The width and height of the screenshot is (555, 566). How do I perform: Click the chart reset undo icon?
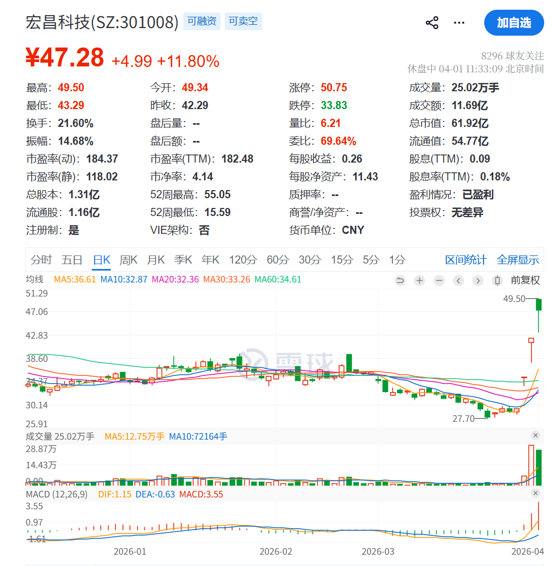(x=400, y=280)
